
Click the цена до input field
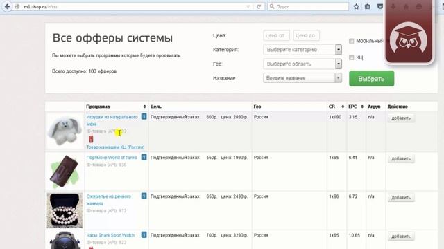point(307,35)
